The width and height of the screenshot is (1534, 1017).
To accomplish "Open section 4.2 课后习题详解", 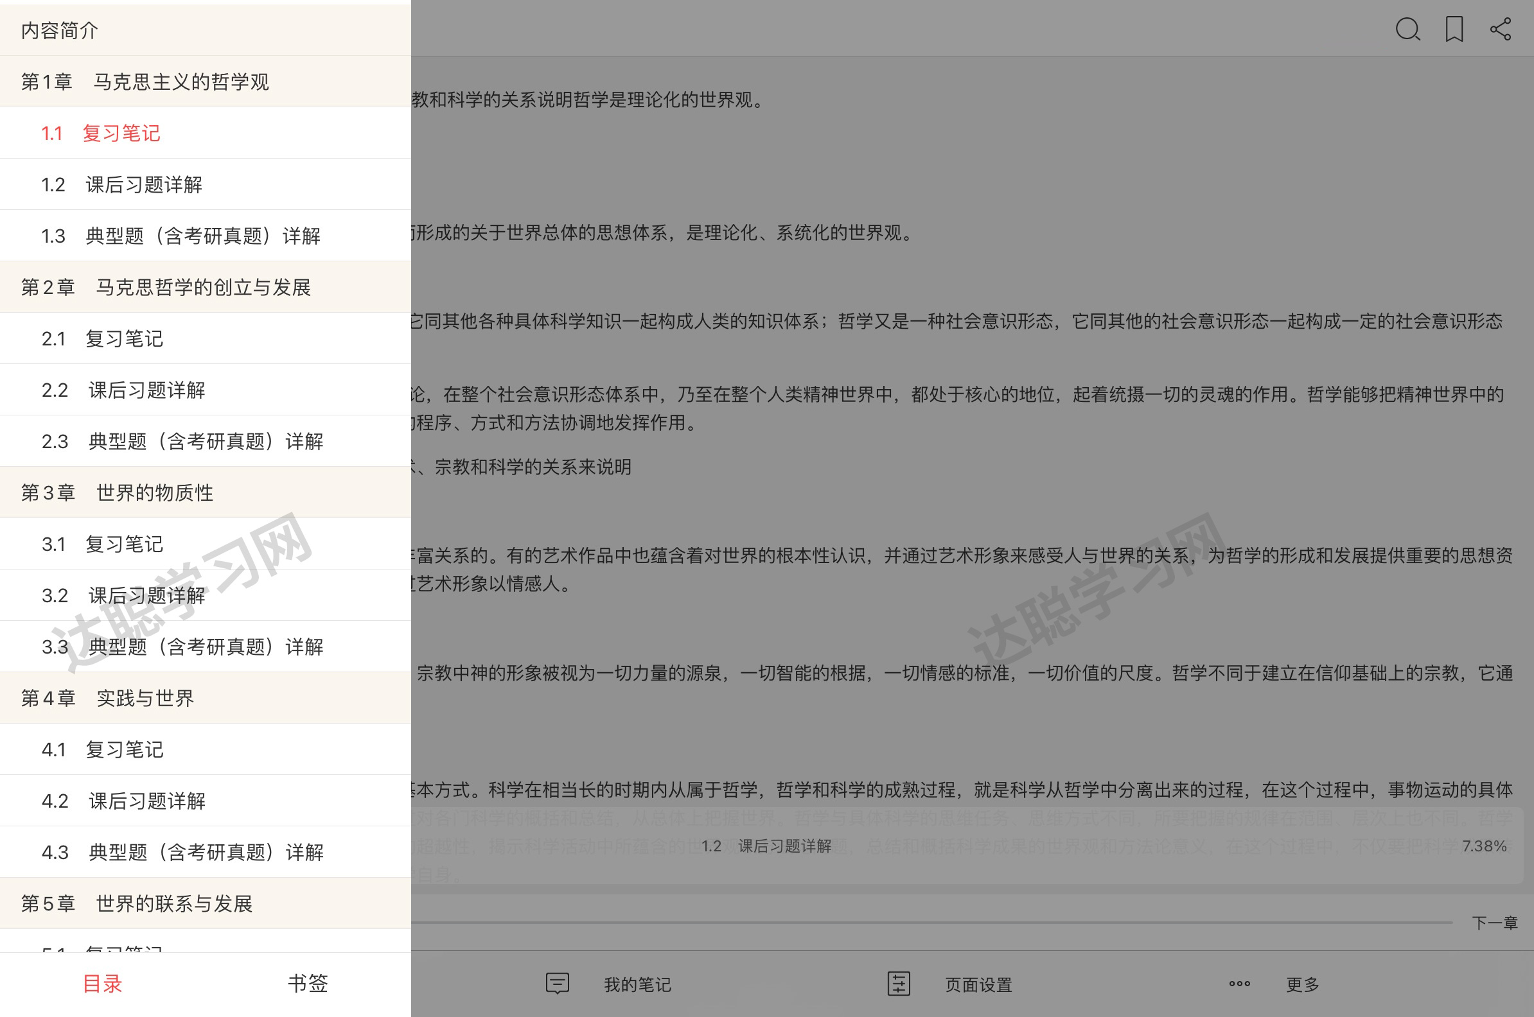I will pos(205,801).
